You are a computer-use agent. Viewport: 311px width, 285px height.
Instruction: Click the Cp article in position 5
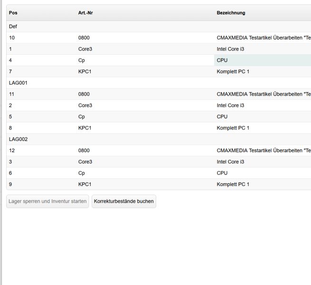tap(82, 117)
